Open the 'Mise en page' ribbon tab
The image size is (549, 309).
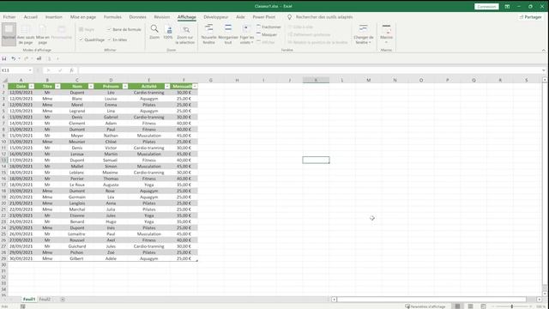pos(83,17)
